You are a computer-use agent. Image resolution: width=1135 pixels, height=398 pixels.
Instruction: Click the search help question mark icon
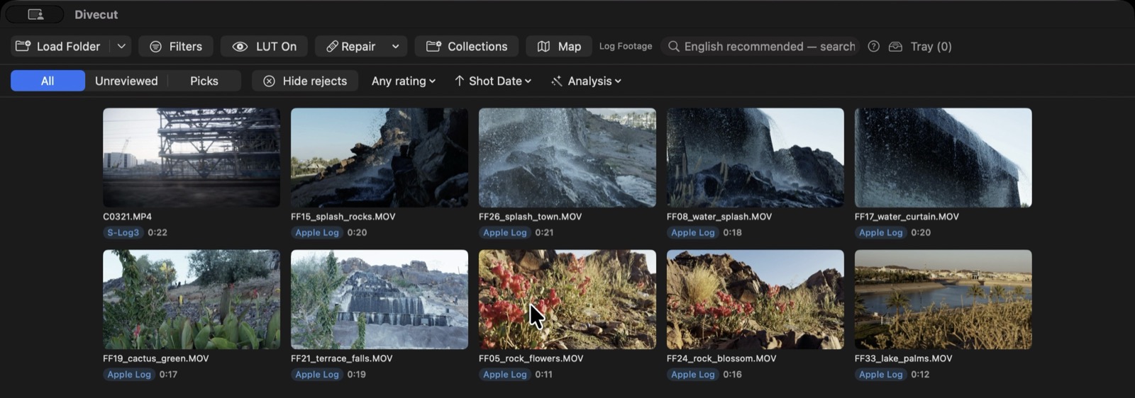click(874, 46)
